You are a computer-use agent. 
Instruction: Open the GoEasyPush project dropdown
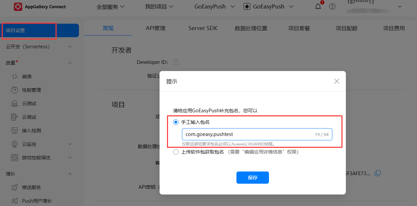215,6
